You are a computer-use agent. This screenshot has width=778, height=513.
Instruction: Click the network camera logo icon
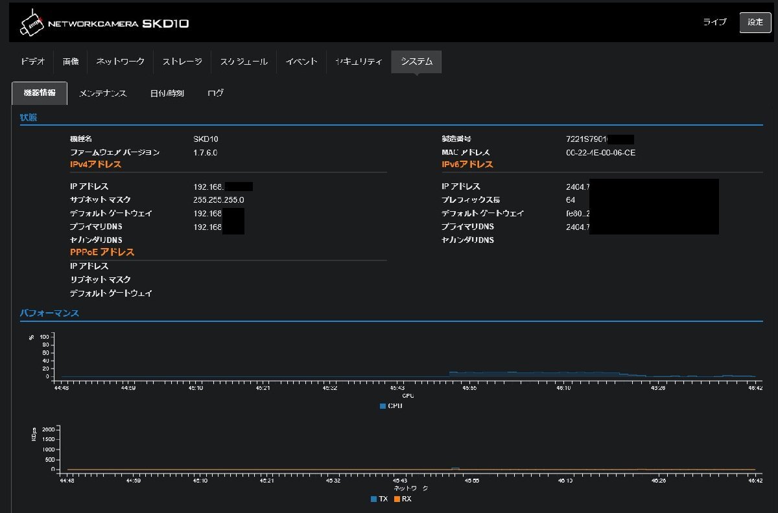coord(32,23)
